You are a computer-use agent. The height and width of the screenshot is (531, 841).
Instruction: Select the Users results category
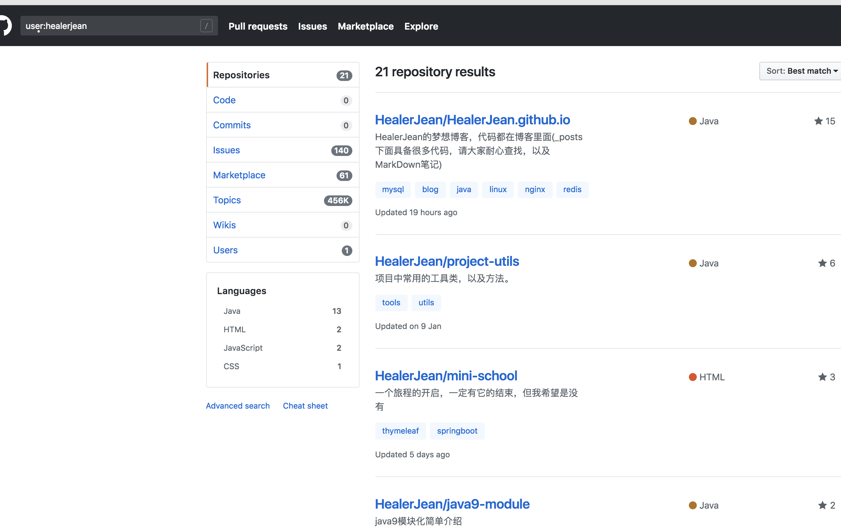(225, 250)
